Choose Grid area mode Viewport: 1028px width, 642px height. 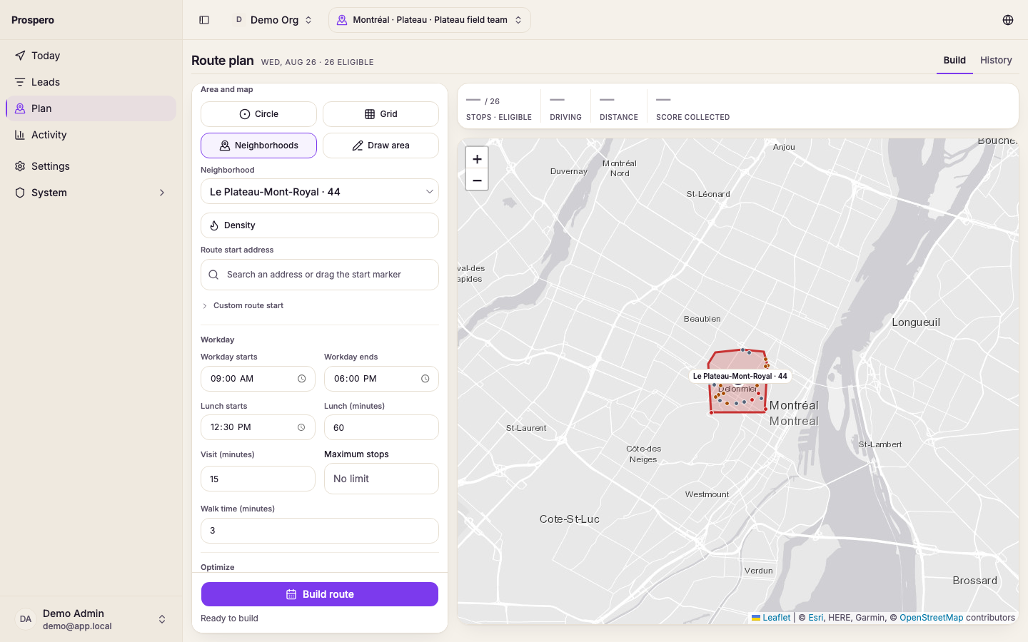click(x=381, y=114)
